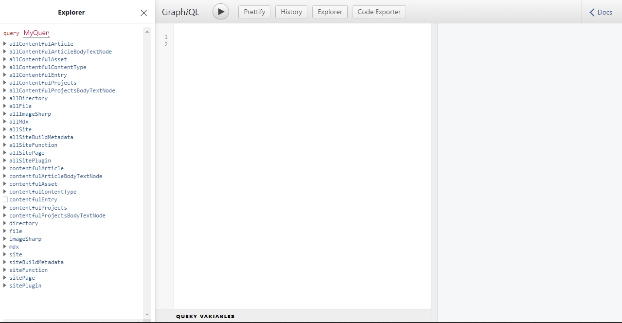Expand allMdx arrow
The image size is (622, 323).
[5, 122]
